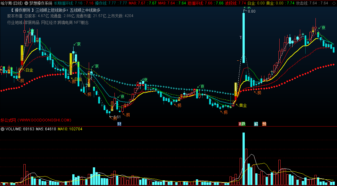
Task: Click the 家居用品 industry tag
Action: (32, 22)
